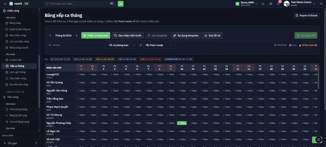The image size is (326, 147).
Task: Select the CABTS 20:00-04:00 shift chip
Action: 150,59
